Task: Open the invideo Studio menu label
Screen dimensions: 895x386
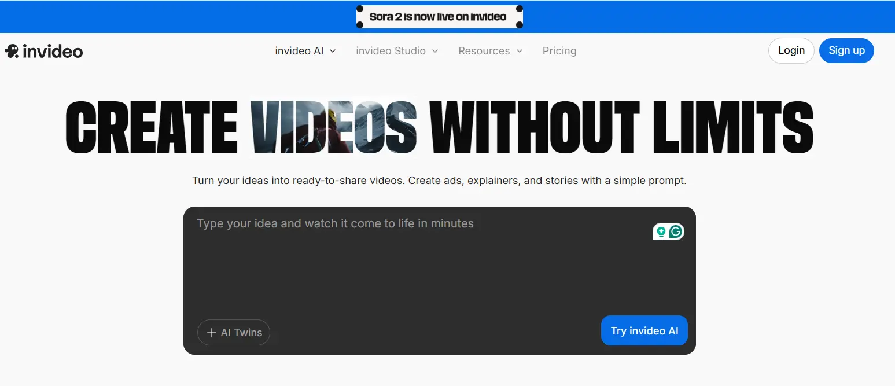Action: (x=391, y=51)
